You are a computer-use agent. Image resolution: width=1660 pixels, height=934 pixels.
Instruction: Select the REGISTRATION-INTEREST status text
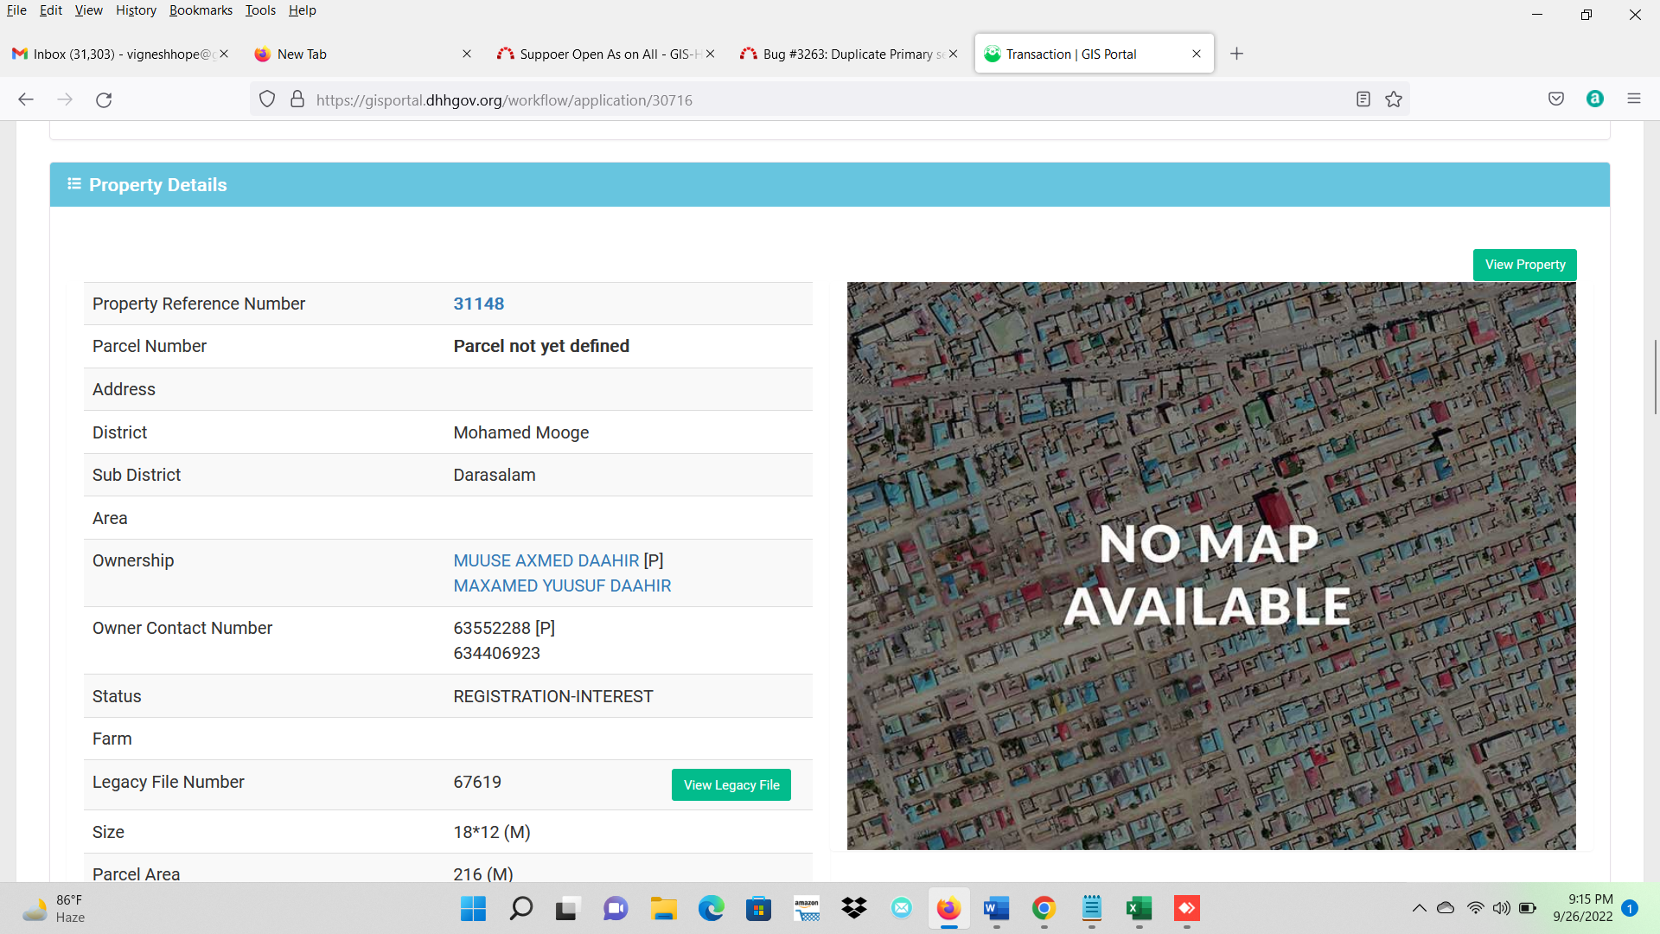[553, 696]
